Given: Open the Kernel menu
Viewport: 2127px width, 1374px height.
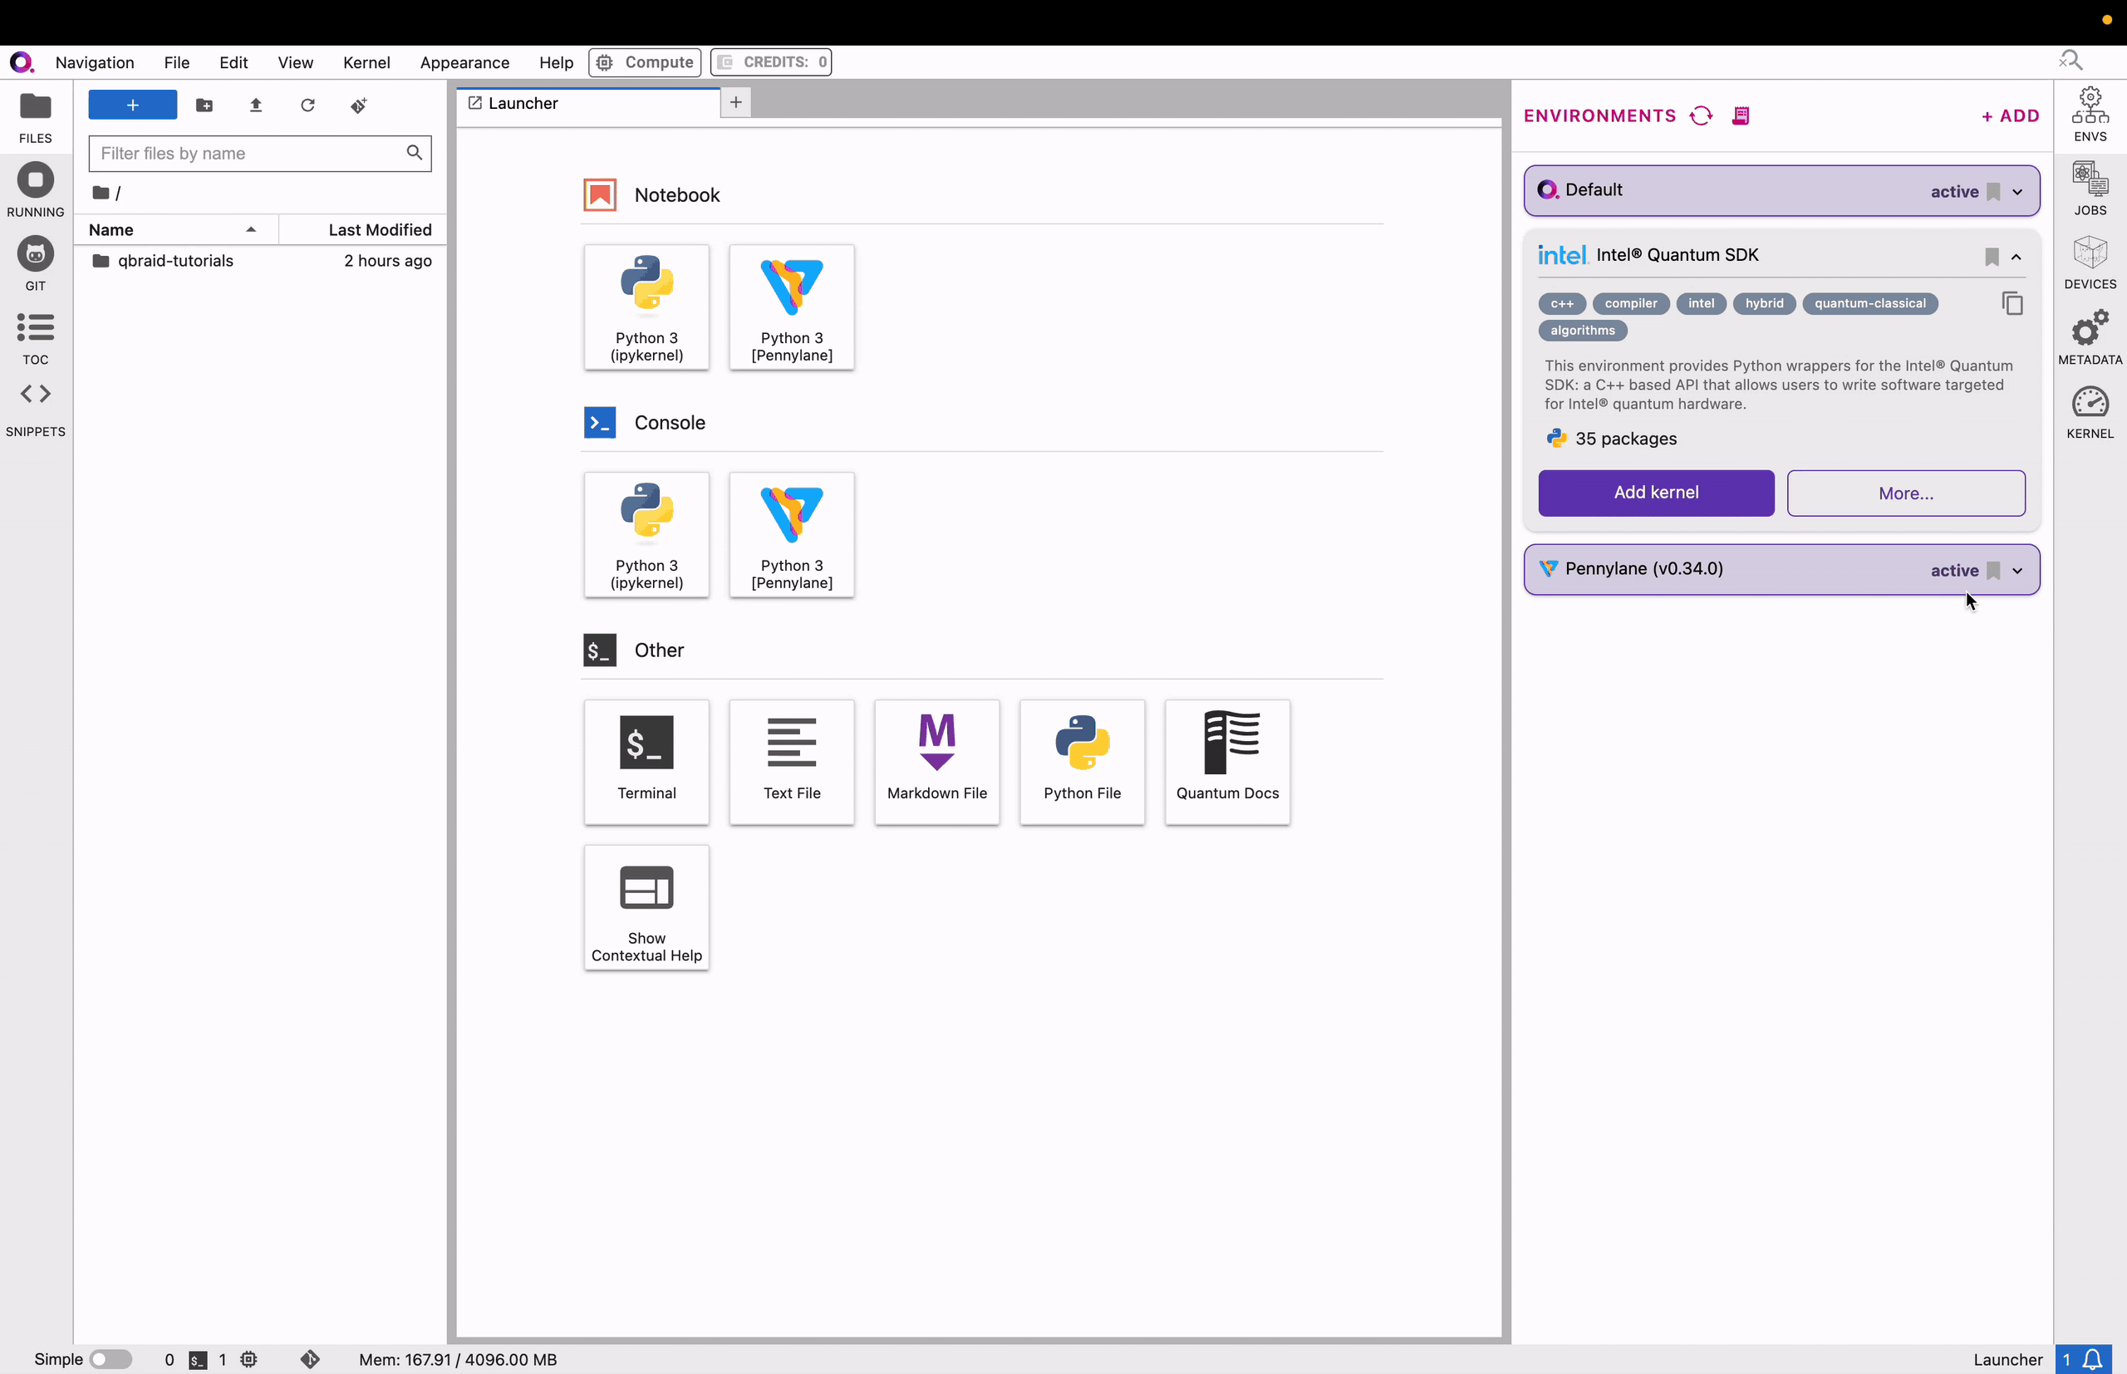Looking at the screenshot, I should pos(366,62).
